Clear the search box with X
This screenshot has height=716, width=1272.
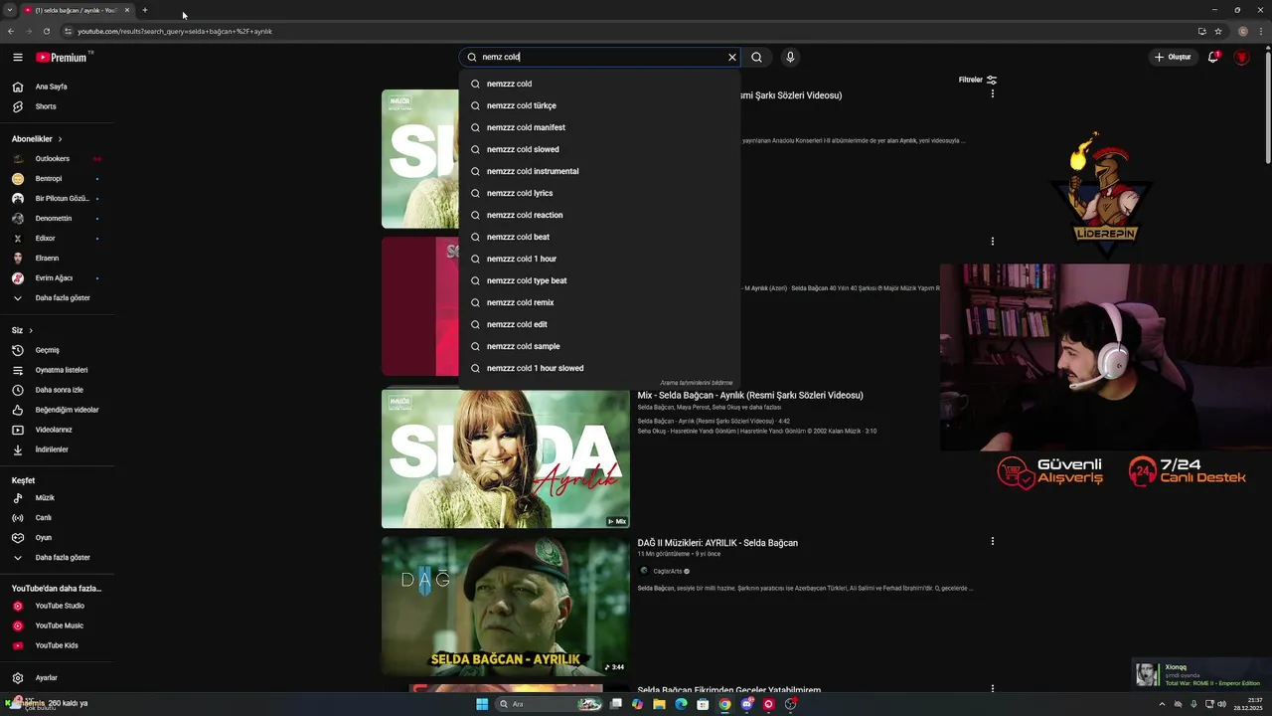[x=732, y=58]
